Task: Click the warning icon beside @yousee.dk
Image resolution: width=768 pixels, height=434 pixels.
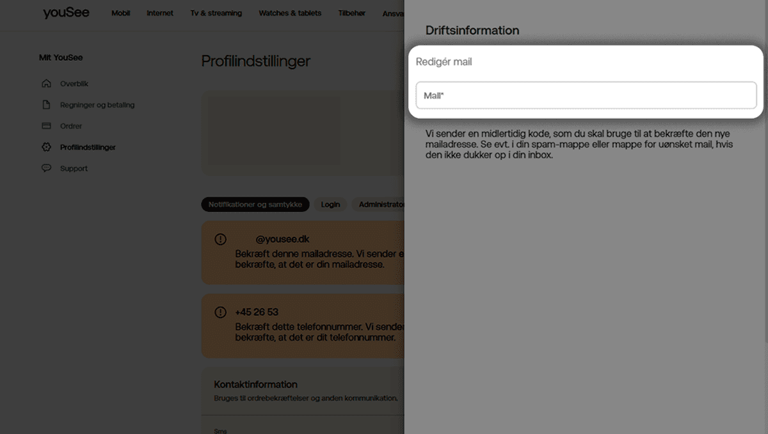Action: (220, 239)
